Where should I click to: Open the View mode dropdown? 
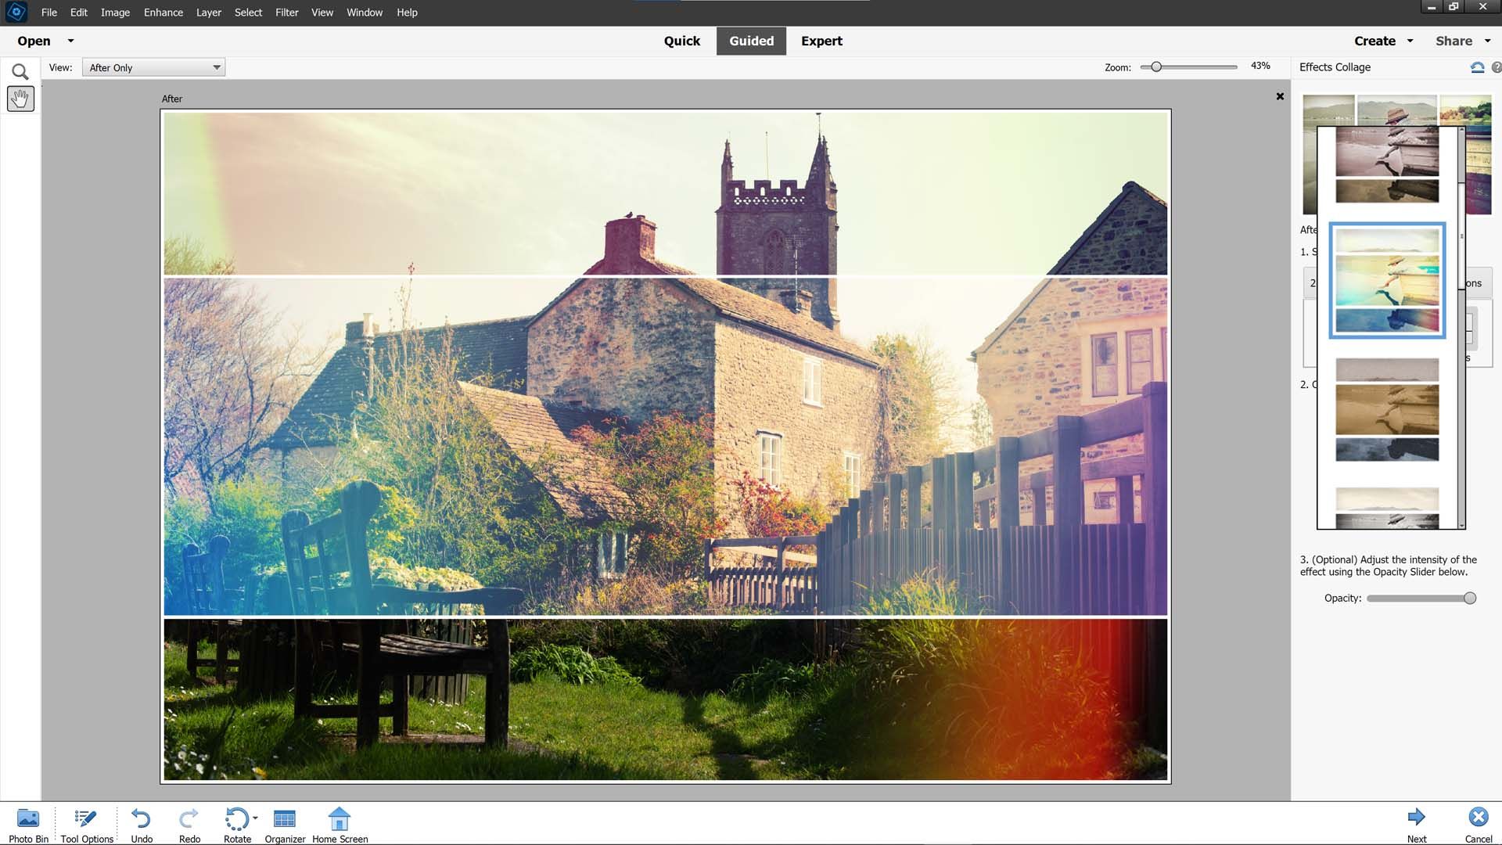(x=153, y=67)
